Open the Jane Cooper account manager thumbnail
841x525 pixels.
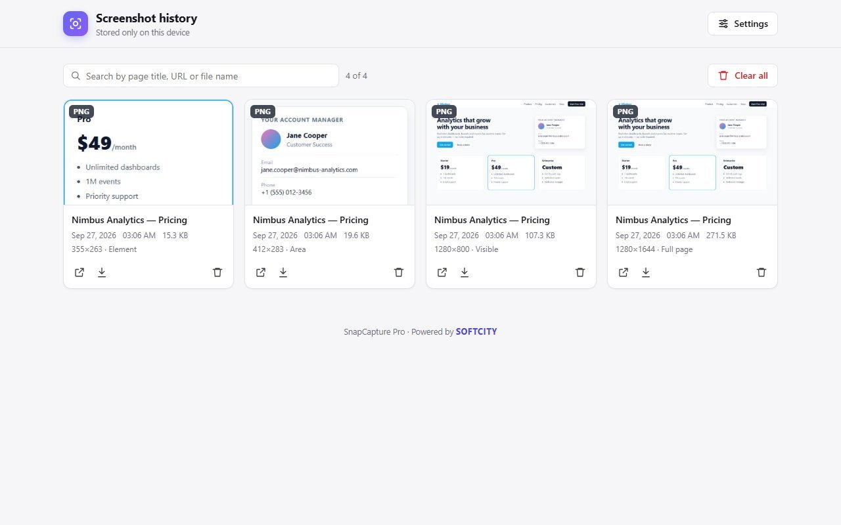click(330, 152)
